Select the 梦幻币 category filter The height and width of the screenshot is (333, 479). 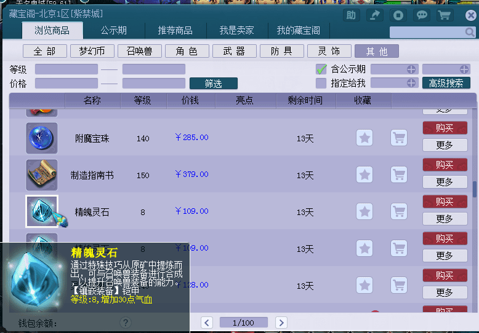92,51
